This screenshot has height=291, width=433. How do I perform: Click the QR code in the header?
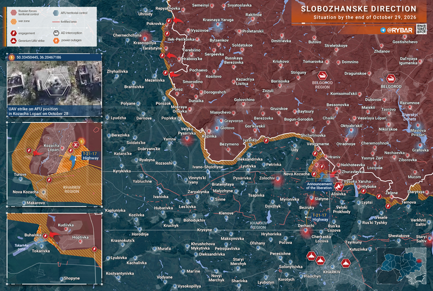point(422,29)
